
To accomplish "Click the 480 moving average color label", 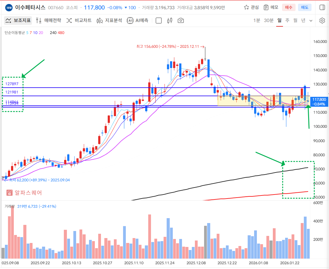I will 61,32.
